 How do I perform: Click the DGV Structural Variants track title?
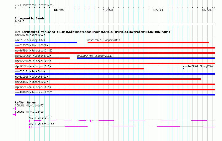(x=93, y=32)
